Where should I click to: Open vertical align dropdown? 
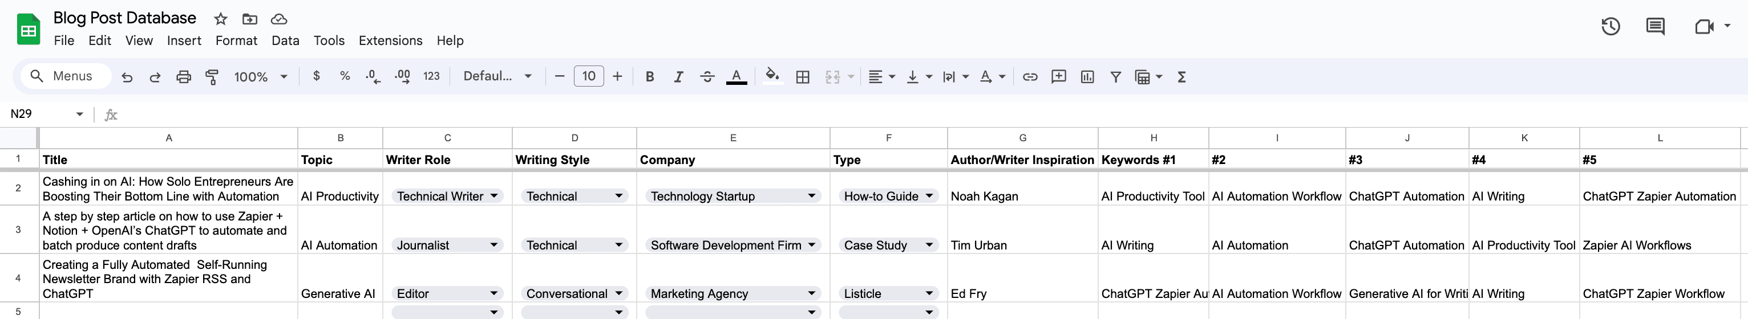pos(919,76)
